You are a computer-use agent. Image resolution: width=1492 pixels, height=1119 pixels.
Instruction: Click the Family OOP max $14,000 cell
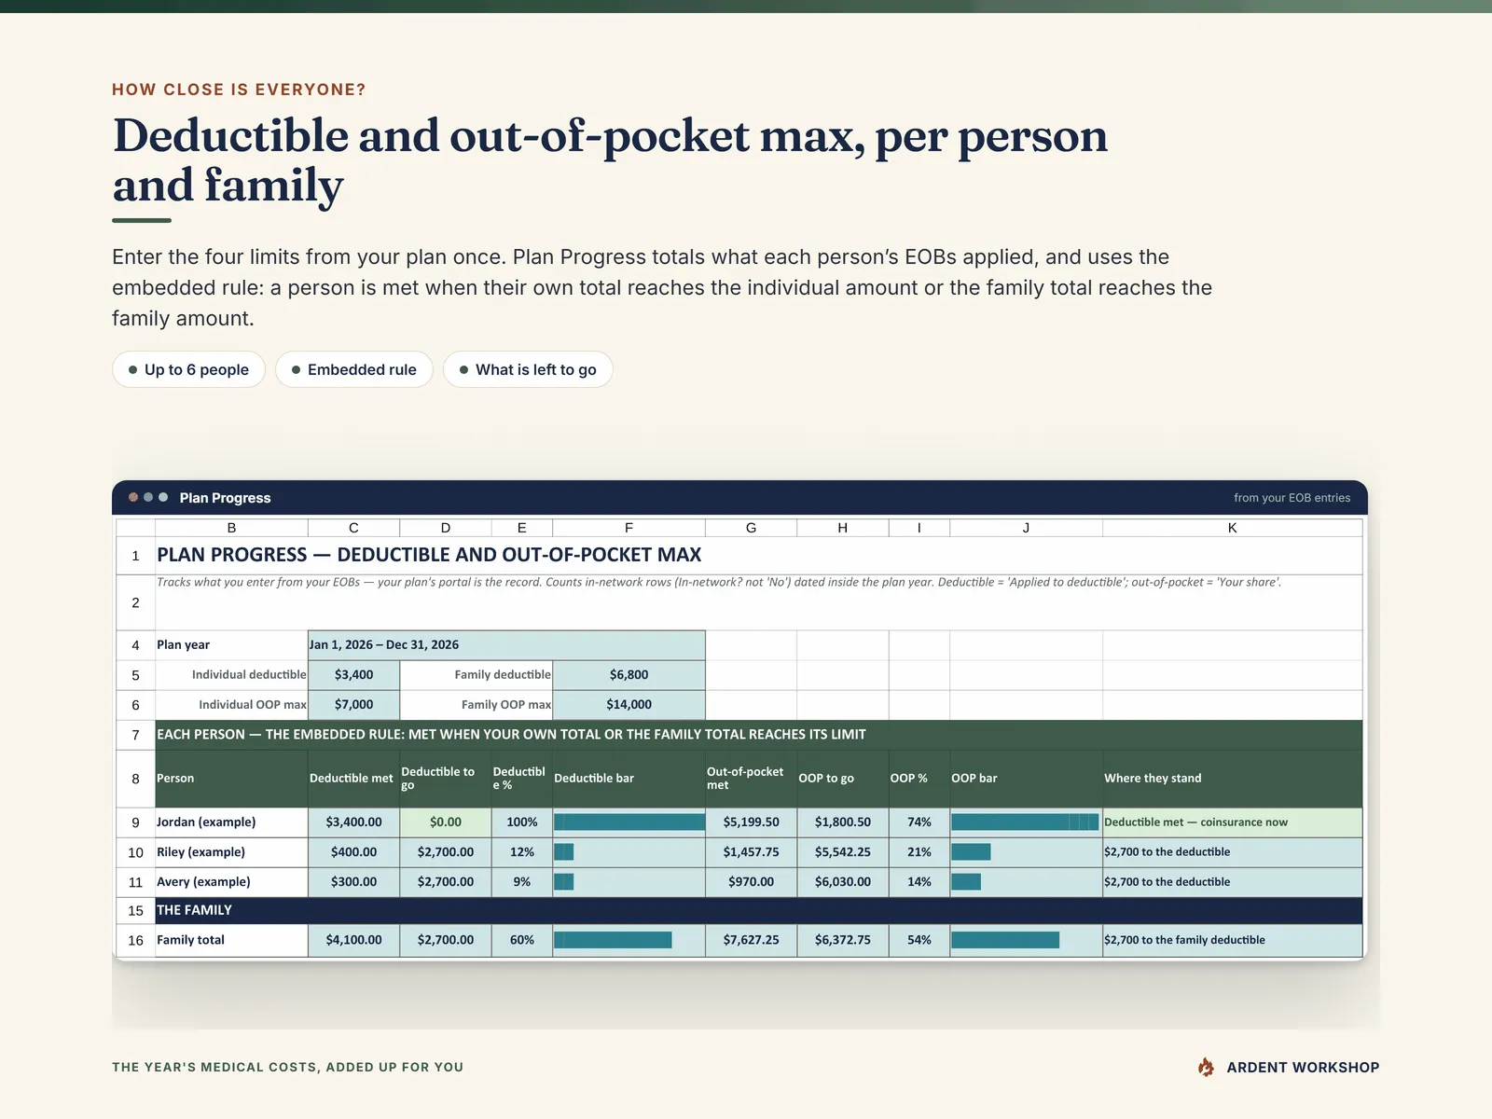[x=629, y=704]
